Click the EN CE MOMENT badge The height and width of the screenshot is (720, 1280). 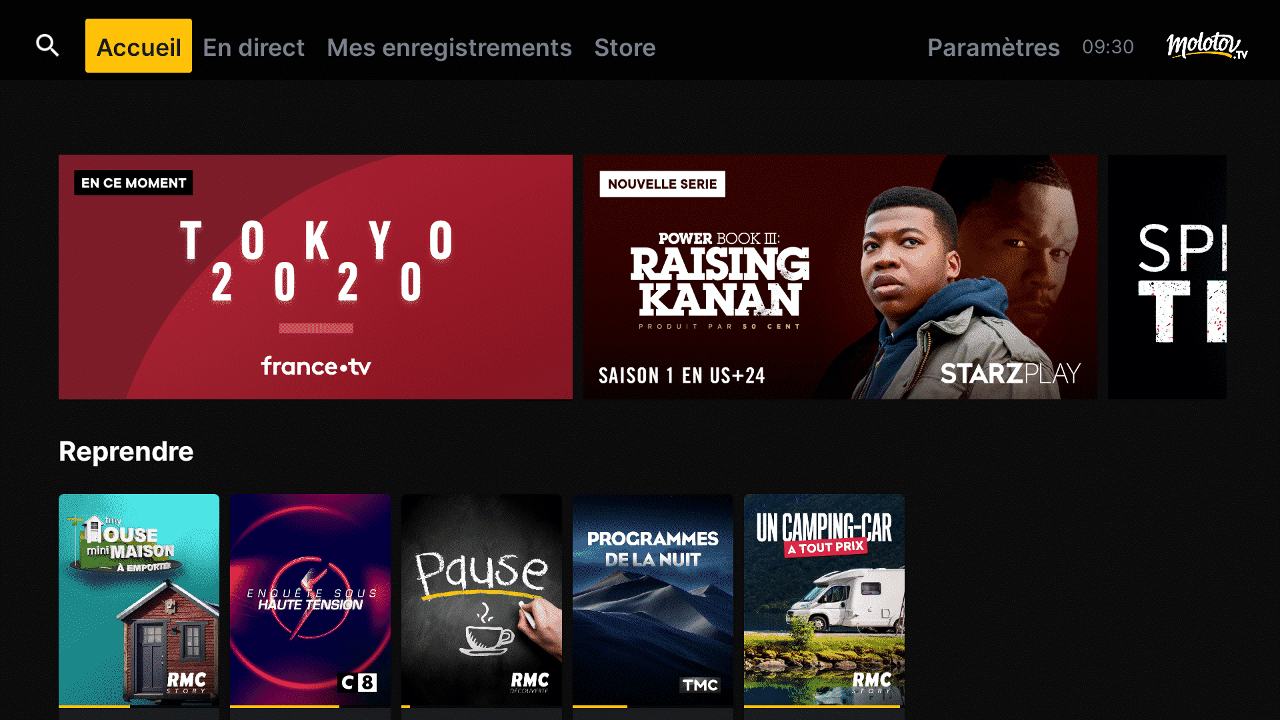tap(133, 183)
